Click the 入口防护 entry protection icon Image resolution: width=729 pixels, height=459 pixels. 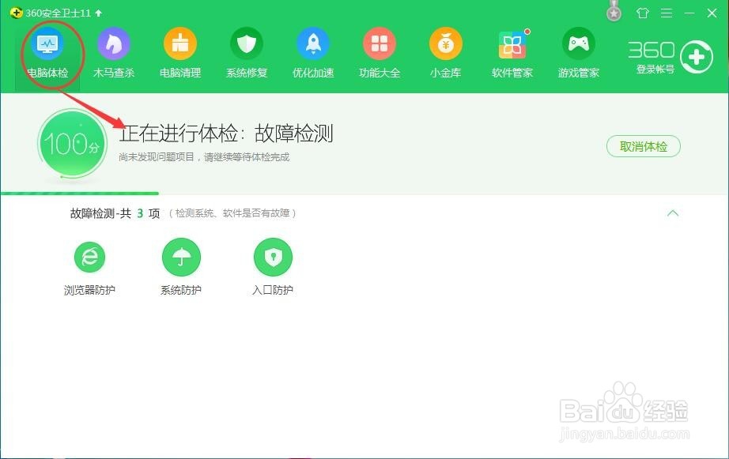coord(273,257)
